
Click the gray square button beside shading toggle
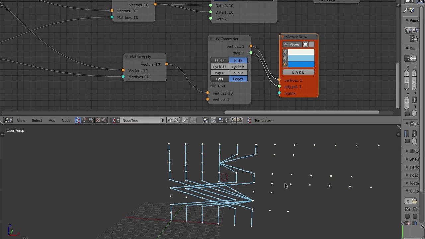(312, 44)
